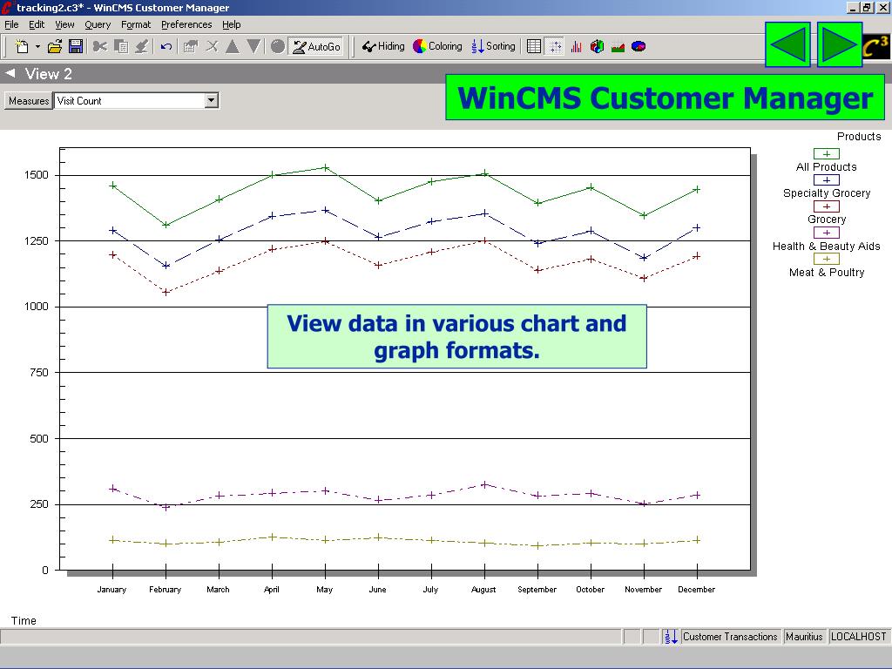Click the Meat & Poultry data point for December

pos(698,540)
